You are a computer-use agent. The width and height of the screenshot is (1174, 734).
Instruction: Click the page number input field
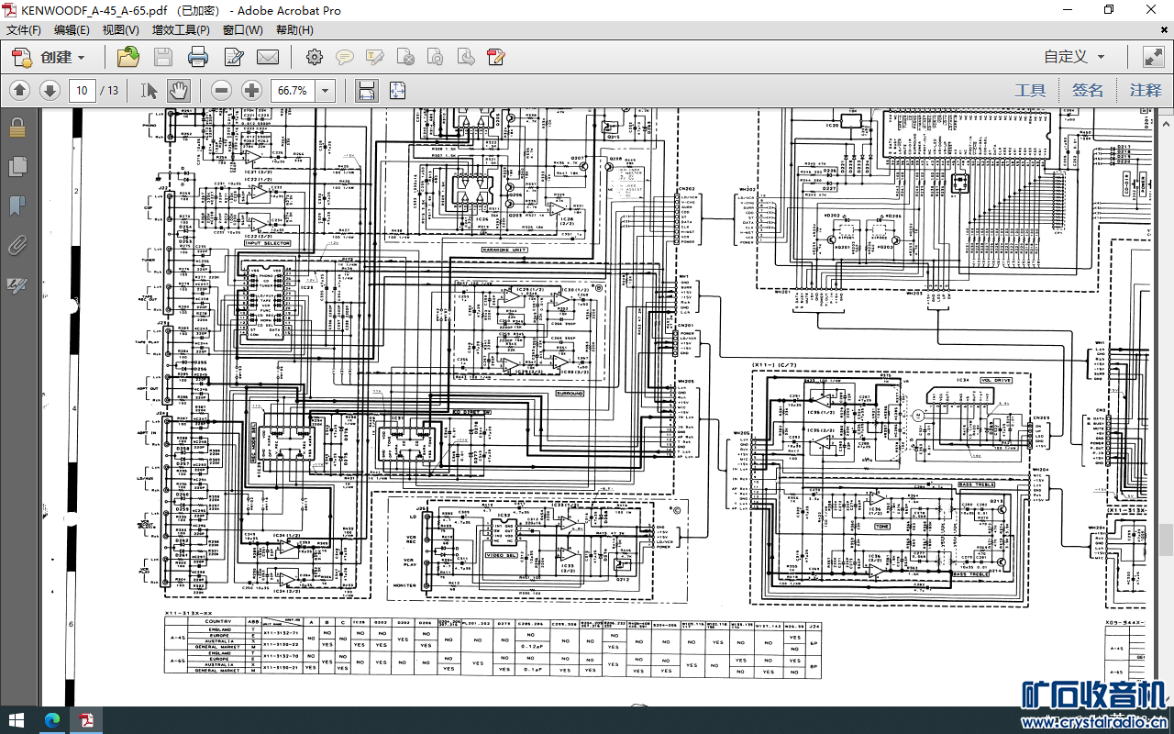point(83,90)
